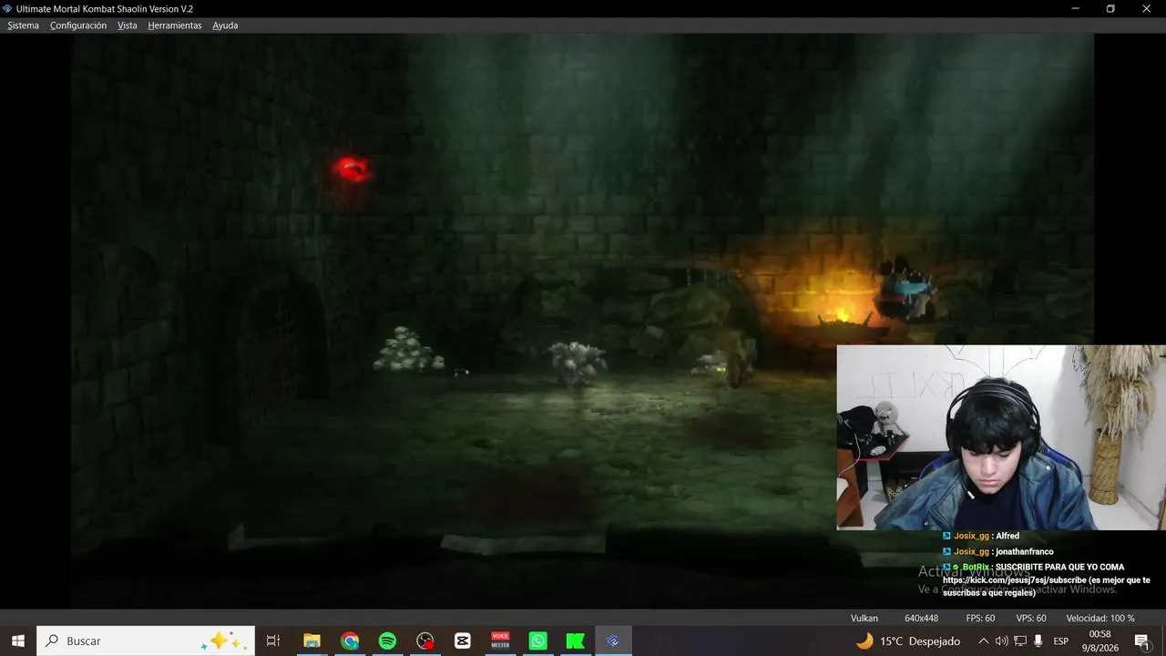
Task: Click the red glowing eye in the game
Action: pyautogui.click(x=351, y=169)
